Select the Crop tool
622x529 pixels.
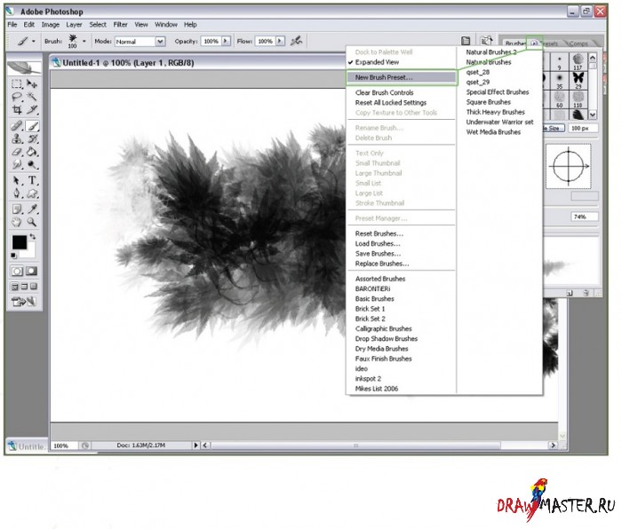(17, 110)
